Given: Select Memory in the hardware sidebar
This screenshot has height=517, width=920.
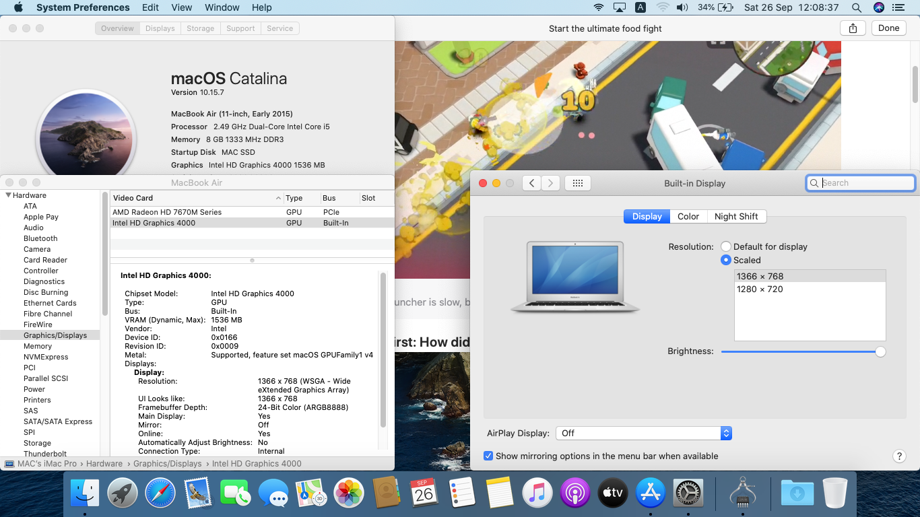Looking at the screenshot, I should pos(38,346).
